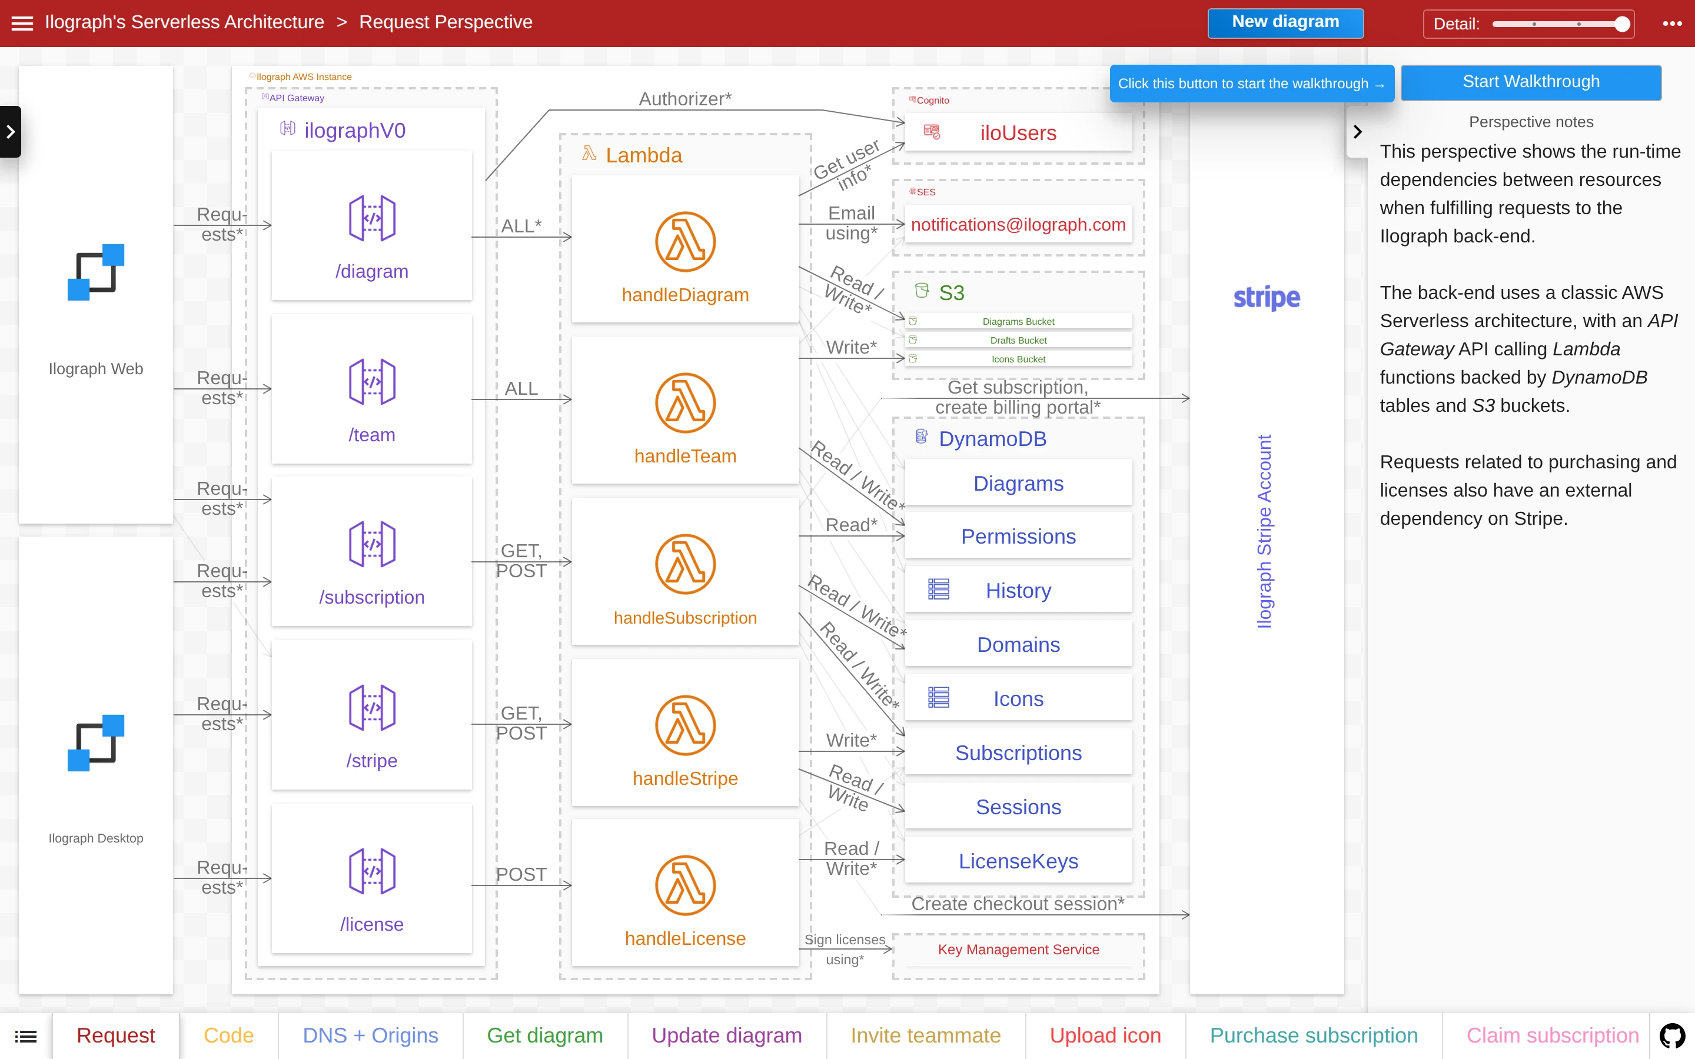Click the Create checkout session* relation label
Screen dimensions: 1695x1059
pyautogui.click(x=1018, y=904)
